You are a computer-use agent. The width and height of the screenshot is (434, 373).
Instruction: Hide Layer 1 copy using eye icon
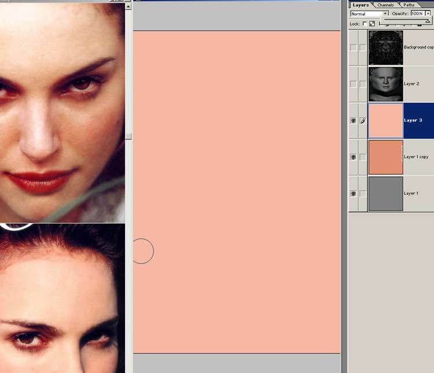click(353, 157)
